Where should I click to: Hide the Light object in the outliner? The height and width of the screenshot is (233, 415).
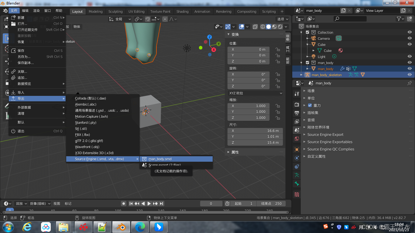click(x=409, y=56)
